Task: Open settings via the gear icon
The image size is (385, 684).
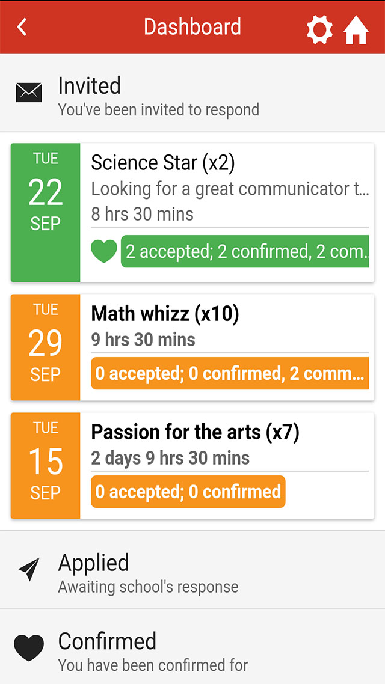Action: [319, 29]
